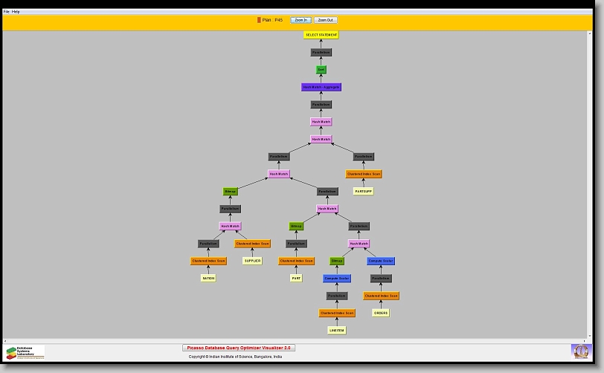Viewport: 604px width, 373px height.
Task: Select the LINEITEM table node
Action: [337, 331]
